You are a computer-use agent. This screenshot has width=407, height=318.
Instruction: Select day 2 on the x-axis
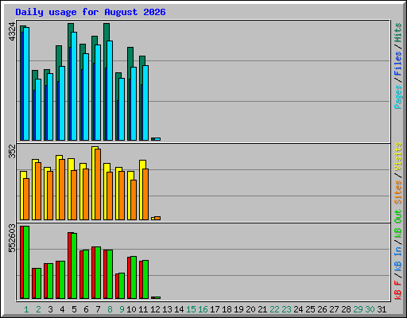pos(38,309)
